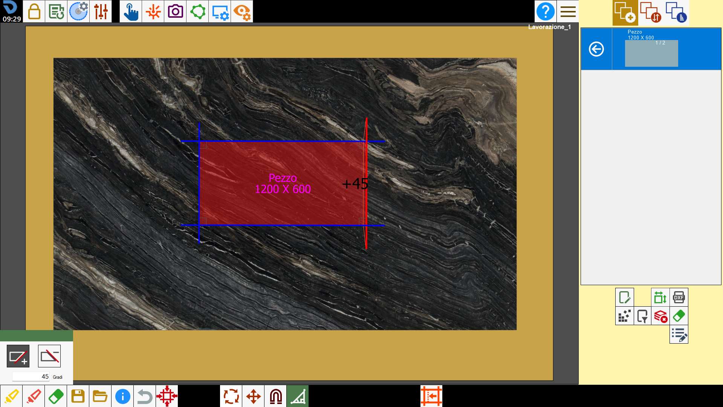Click the four-arrow move icon

(253, 396)
